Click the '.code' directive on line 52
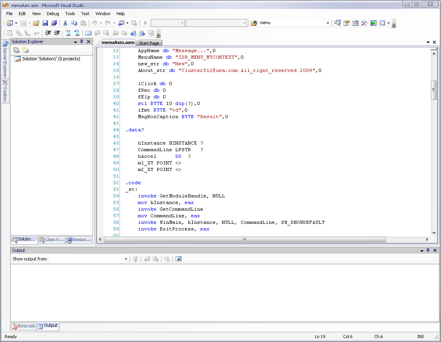441x342 pixels. click(x=133, y=183)
